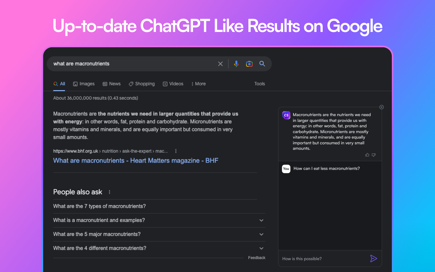Expand 'What are the 5 major macronutrients?'

tap(261, 234)
